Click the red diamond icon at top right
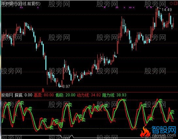Screen dimensions: 178x139 click(x=171, y=3)
